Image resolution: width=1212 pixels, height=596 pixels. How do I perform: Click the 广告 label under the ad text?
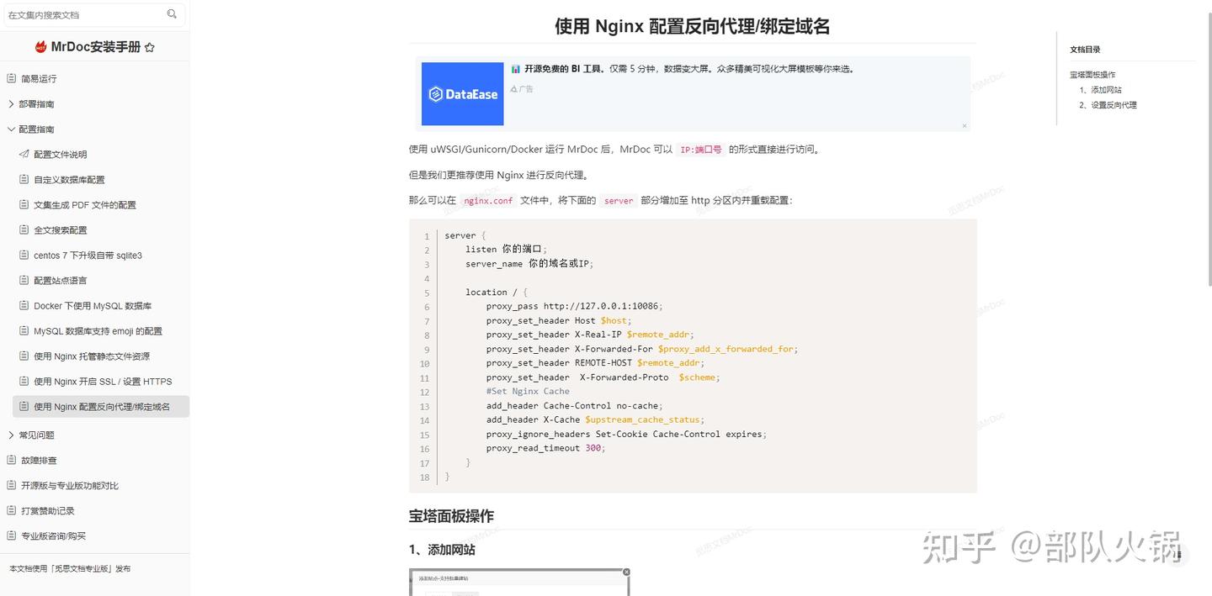pos(522,88)
